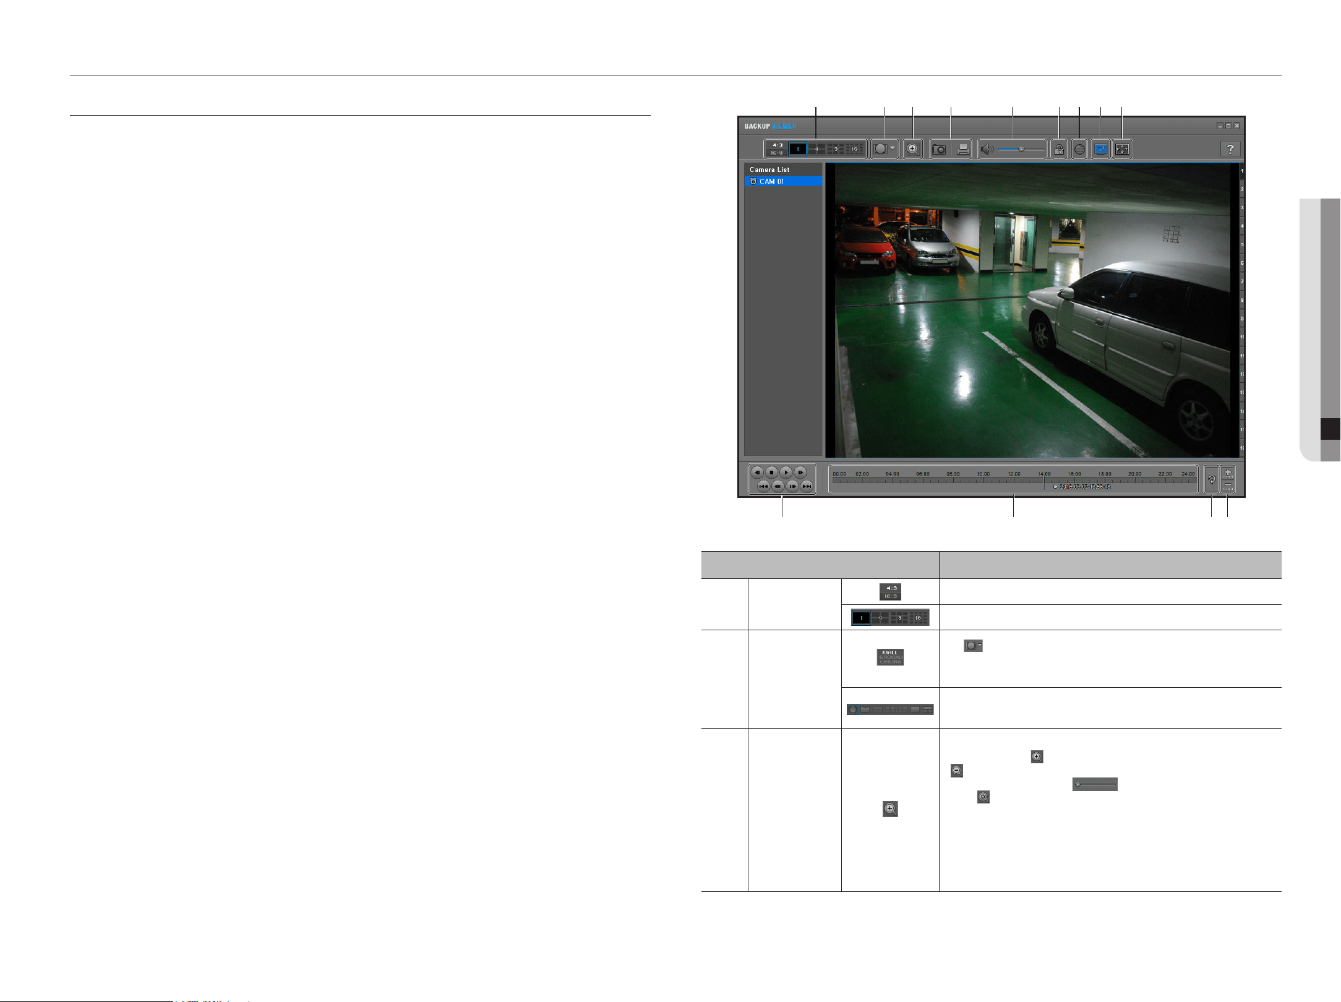Screen dimensions: 1341x1002
Task: Click the Camera List header
Action: coord(783,169)
